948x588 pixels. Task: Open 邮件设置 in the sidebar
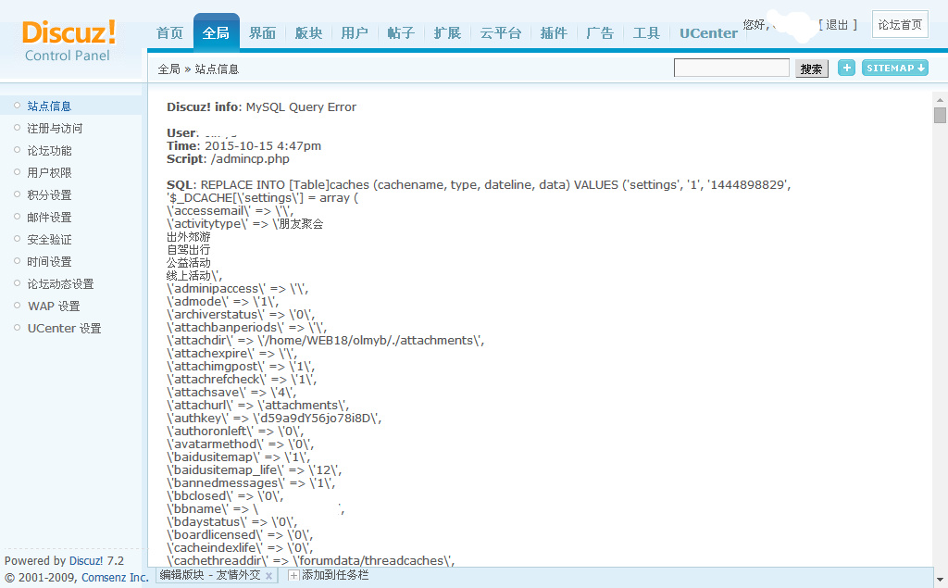pyautogui.click(x=50, y=218)
